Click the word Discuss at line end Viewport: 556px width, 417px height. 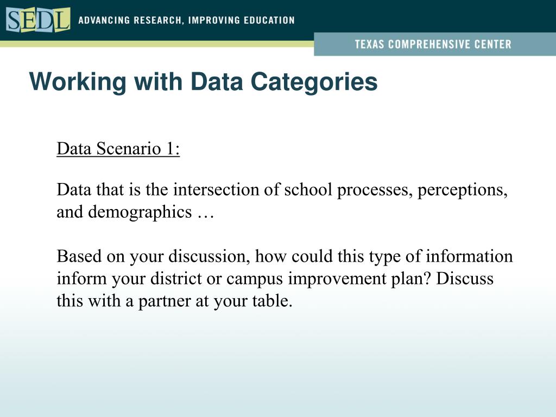pos(465,279)
